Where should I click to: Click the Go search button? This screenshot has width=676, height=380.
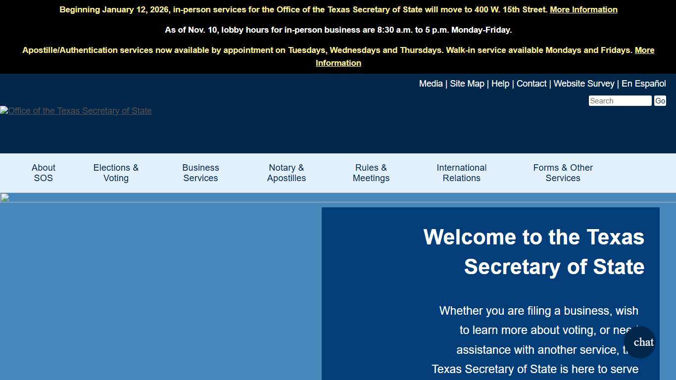pyautogui.click(x=660, y=100)
